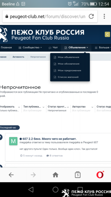Tap the Android home circle button
Image resolution: width=111 pixels, height=197 pixels.
coord(55,190)
